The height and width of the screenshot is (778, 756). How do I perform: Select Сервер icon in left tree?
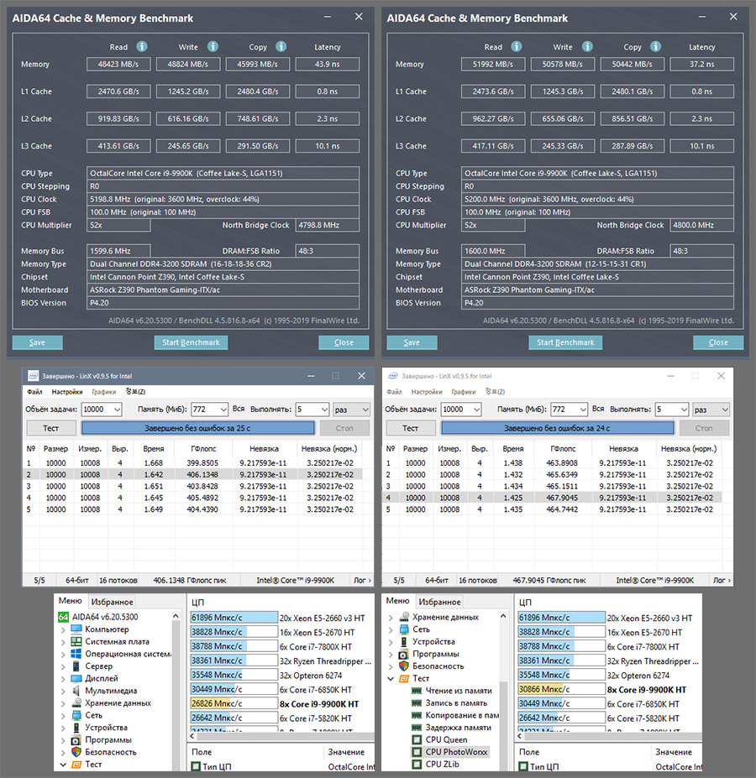click(76, 666)
